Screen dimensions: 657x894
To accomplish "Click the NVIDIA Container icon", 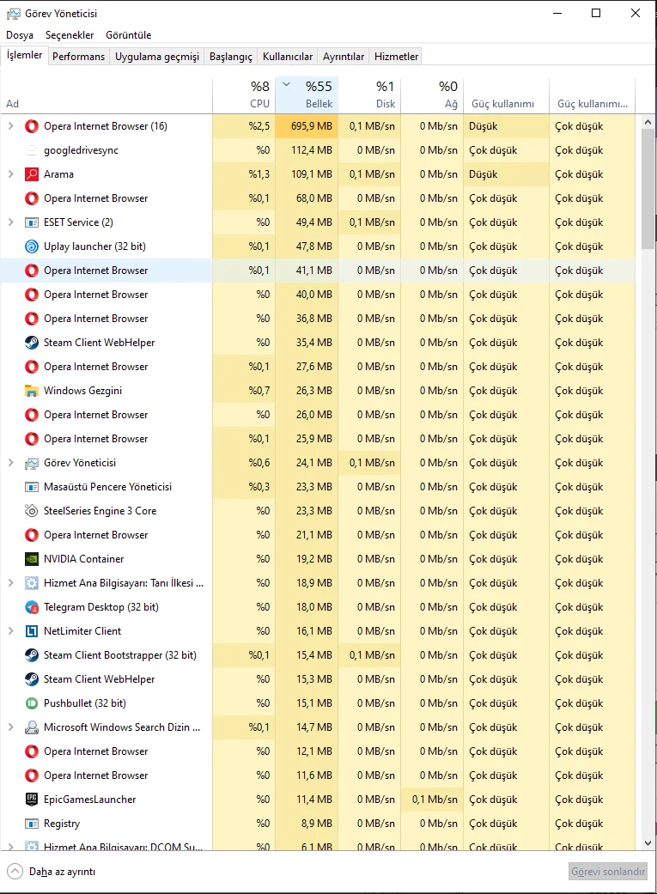I will click(32, 559).
